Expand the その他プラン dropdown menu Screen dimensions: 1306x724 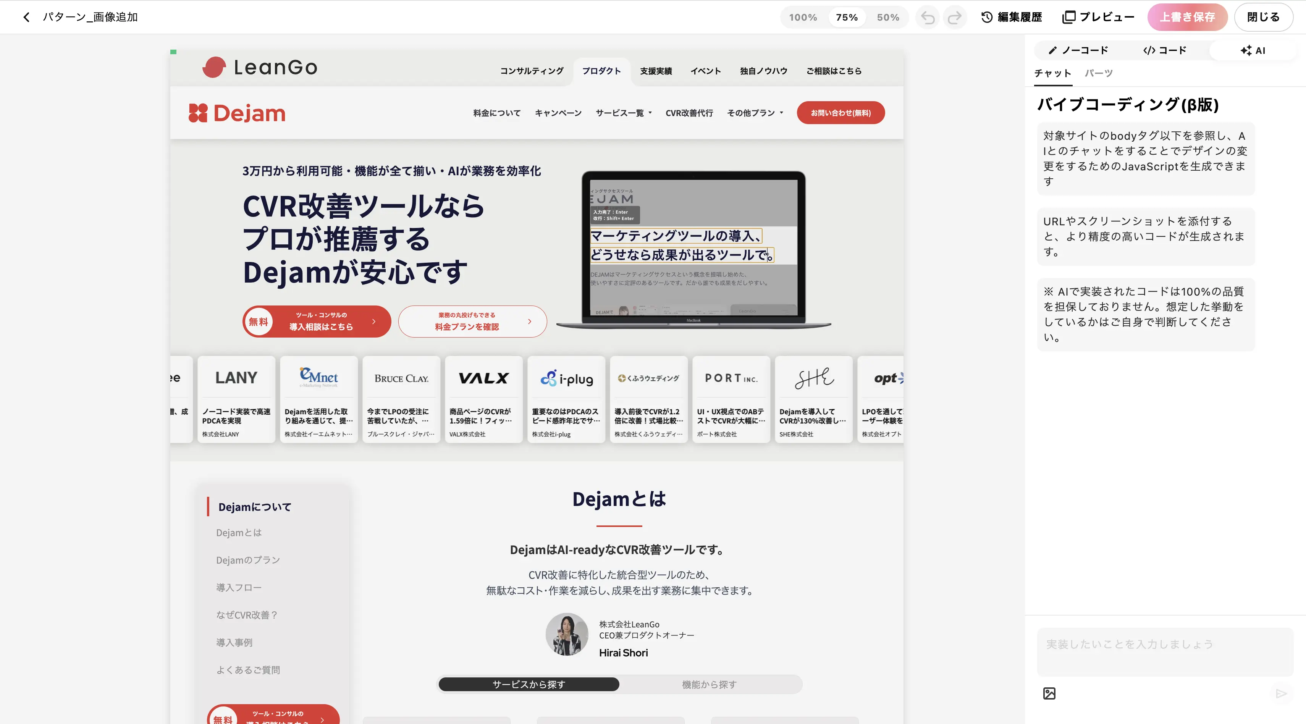[x=755, y=113]
